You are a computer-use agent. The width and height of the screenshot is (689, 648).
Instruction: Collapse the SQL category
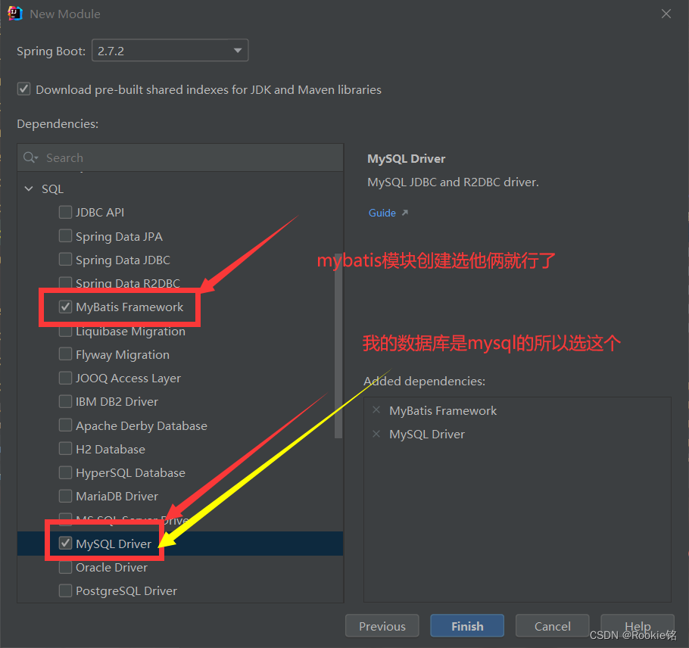point(29,189)
